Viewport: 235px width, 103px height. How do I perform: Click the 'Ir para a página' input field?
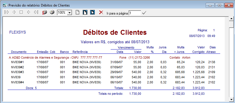point(135,13)
